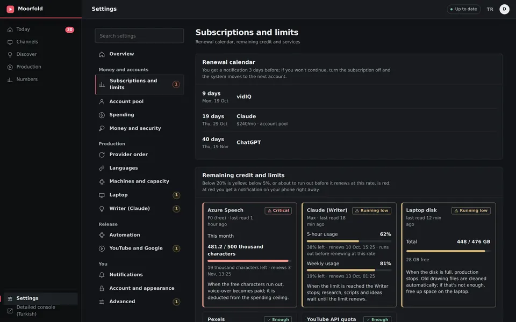Click the Laptop disk total usage bar
Image resolution: width=516 pixels, height=322 pixels.
[448, 251]
